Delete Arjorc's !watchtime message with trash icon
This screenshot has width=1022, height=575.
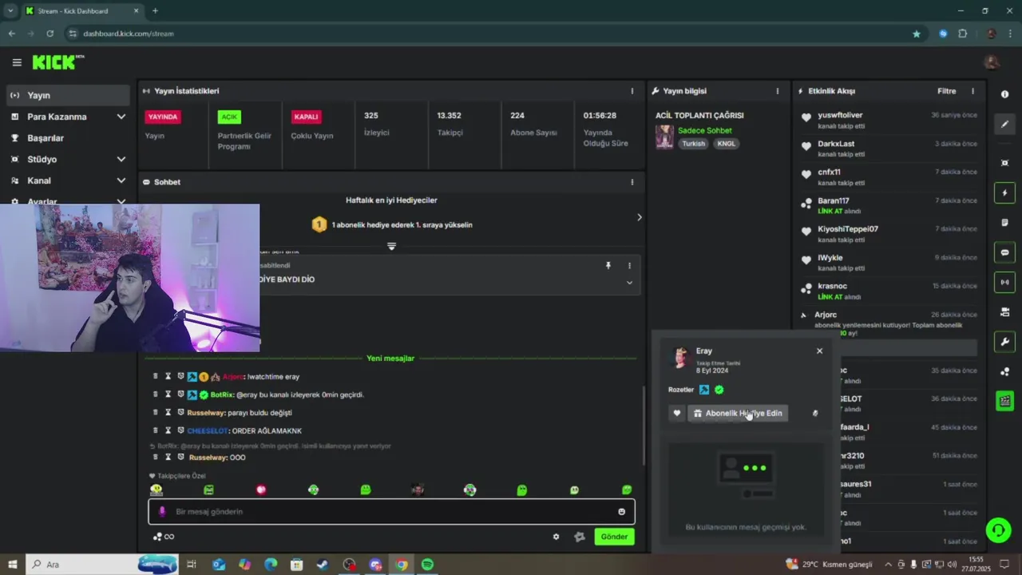[x=156, y=376]
